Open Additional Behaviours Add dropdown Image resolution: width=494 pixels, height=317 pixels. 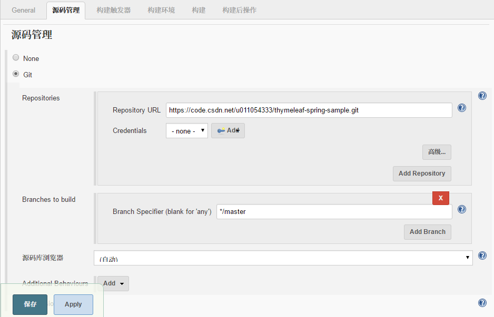[x=113, y=283]
